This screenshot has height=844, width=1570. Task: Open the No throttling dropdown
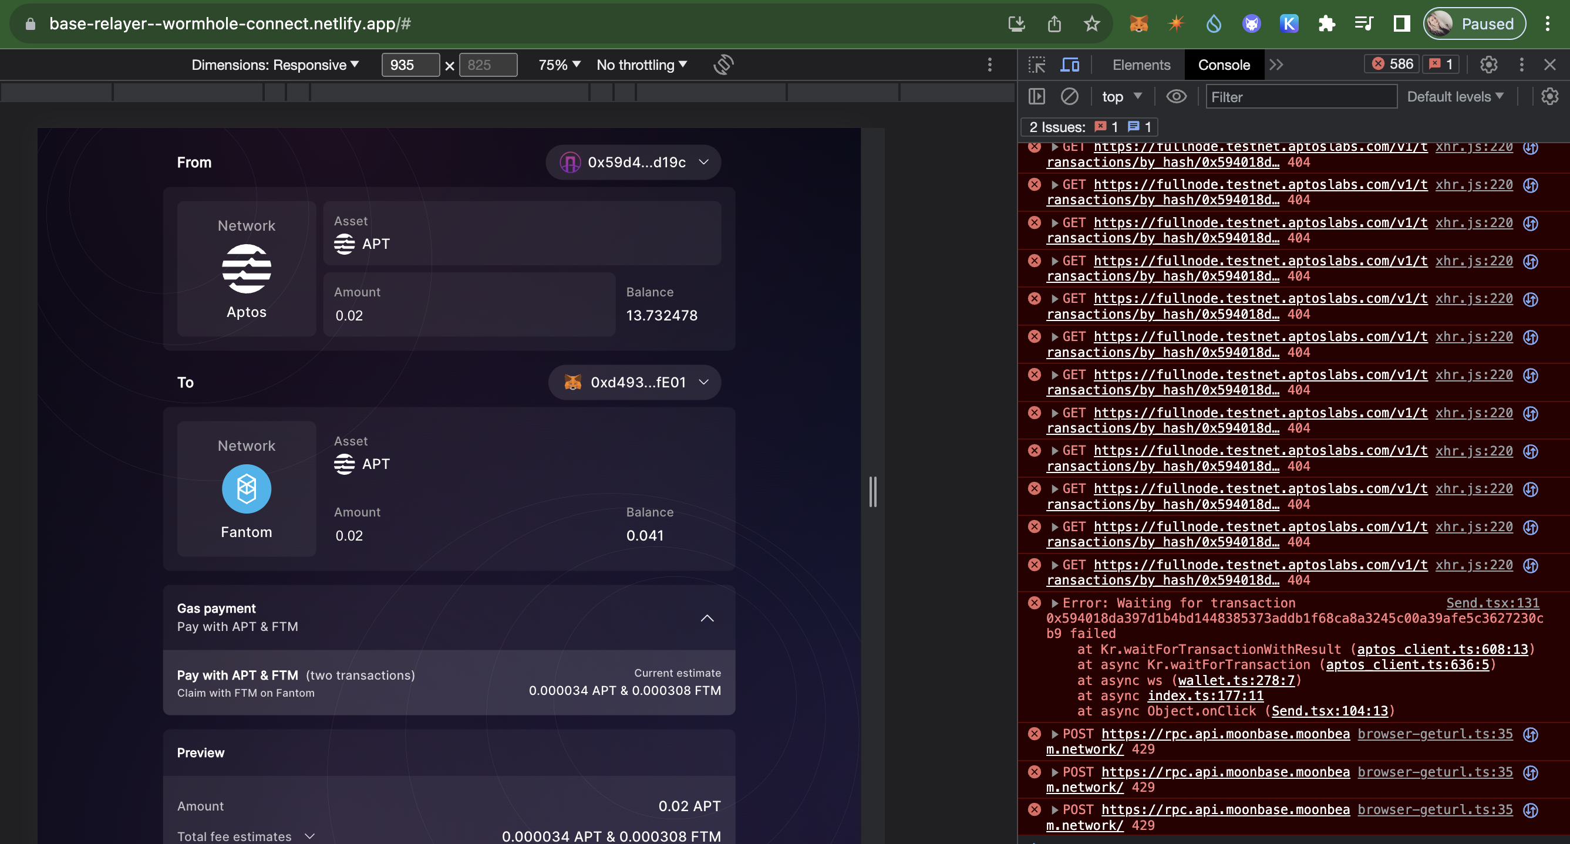641,65
